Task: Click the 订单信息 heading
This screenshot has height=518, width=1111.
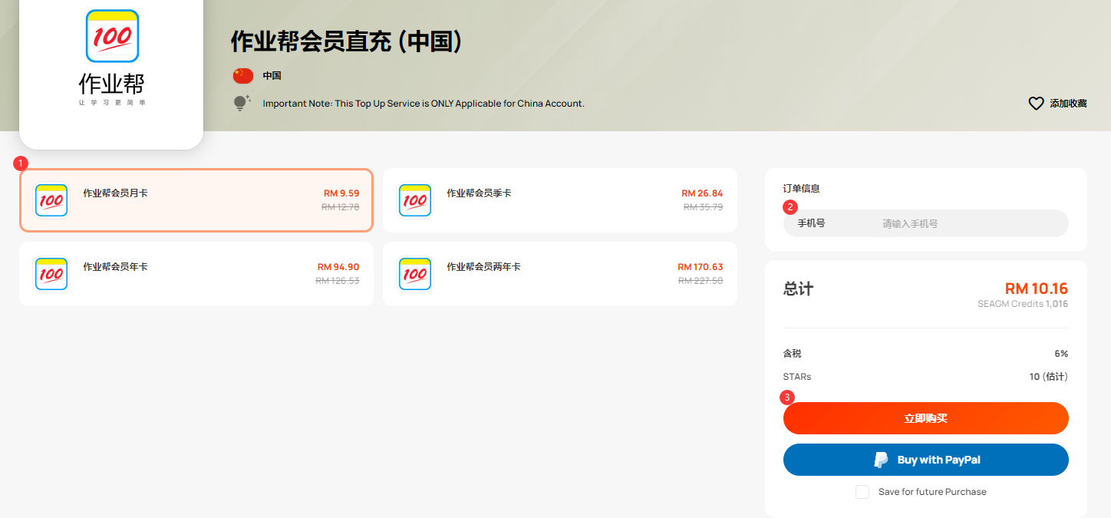Action: tap(802, 188)
